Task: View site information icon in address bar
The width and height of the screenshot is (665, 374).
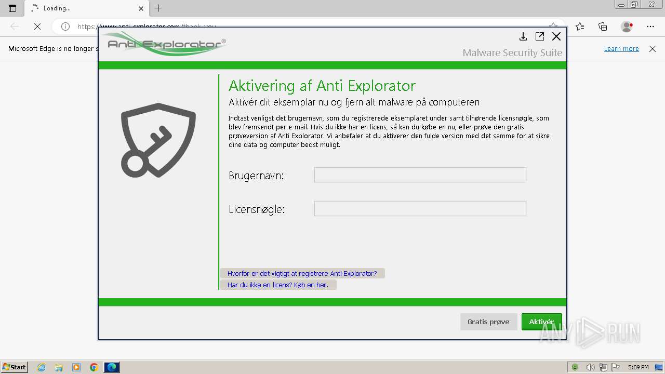Action: (65, 26)
